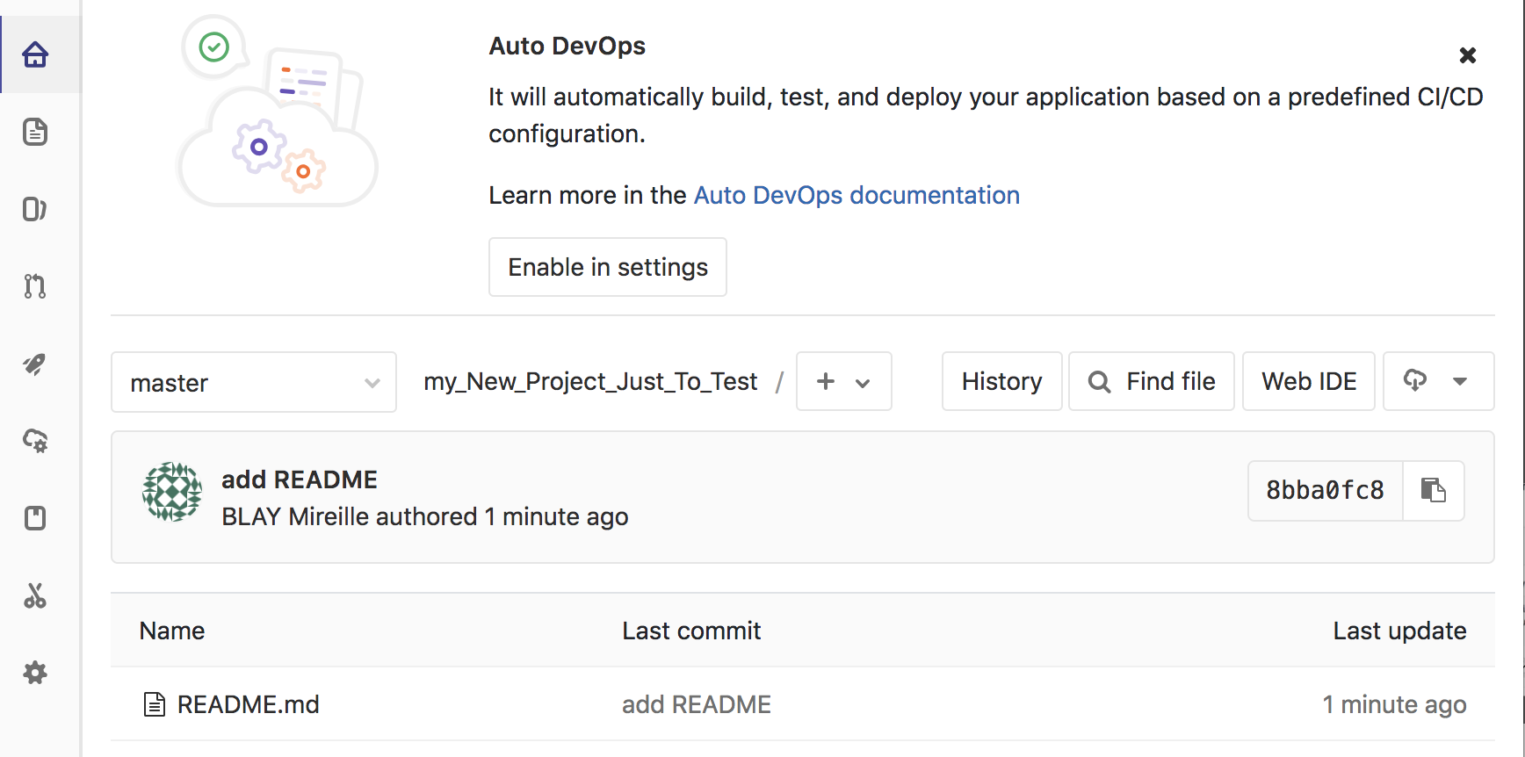
Task: Open Settings gear icon in sidebar
Action: pyautogui.click(x=35, y=673)
